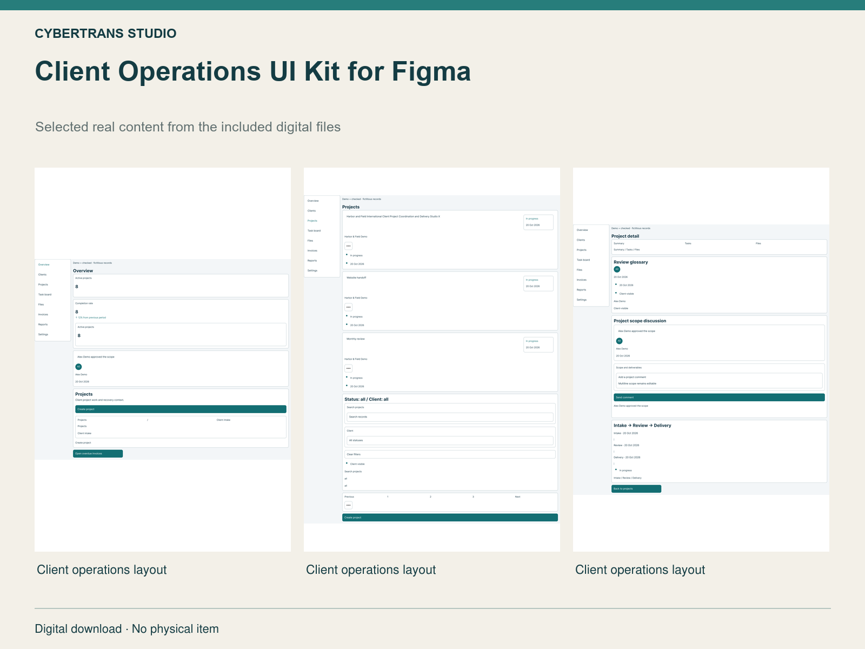Open Reports in the Overview screen sidebar

pos(43,325)
